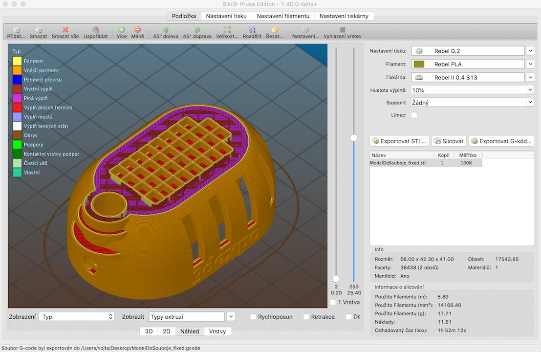Click the blue layer slider handle
This screenshot has width=541, height=352.
[354, 138]
